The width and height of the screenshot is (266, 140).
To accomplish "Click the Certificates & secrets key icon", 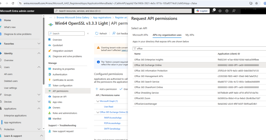I will [x=50, y=80].
